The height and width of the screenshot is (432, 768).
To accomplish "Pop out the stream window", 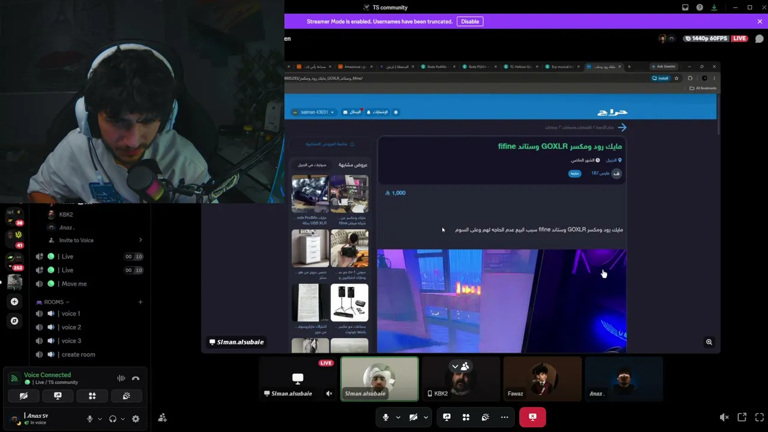I will click(742, 418).
